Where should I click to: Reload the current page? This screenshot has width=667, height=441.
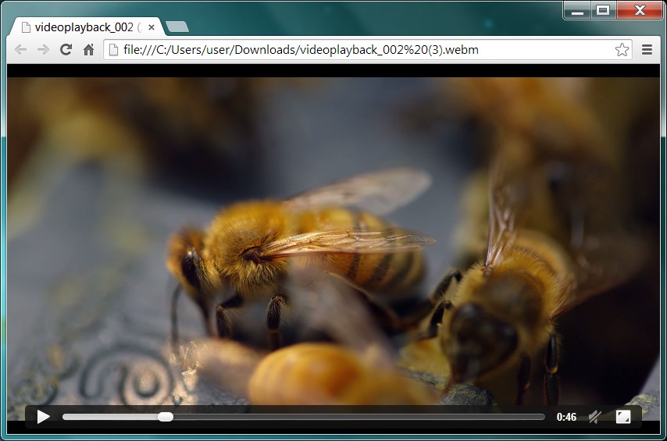(x=66, y=50)
